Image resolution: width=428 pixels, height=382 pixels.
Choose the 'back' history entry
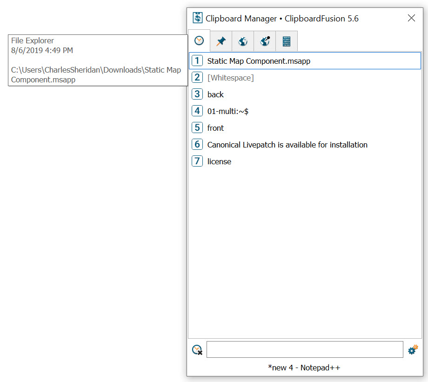215,94
